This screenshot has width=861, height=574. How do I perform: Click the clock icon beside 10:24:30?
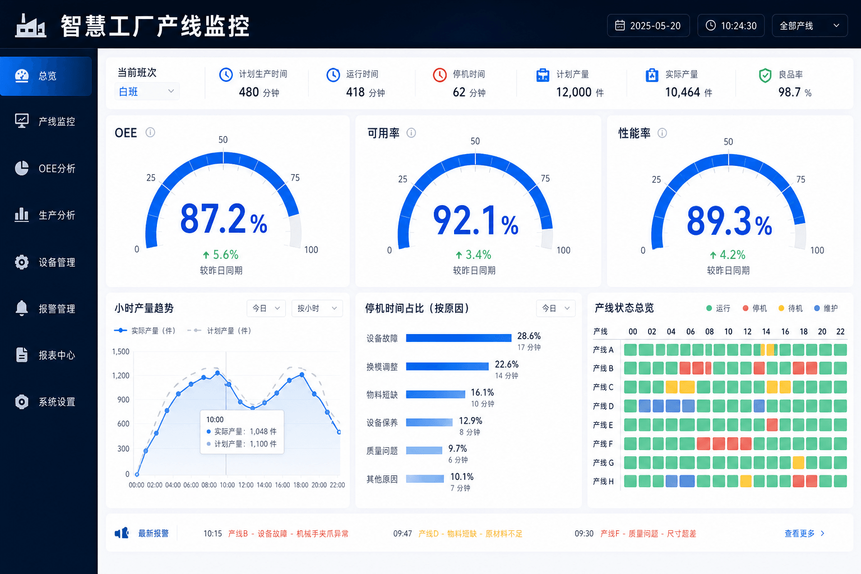click(710, 25)
